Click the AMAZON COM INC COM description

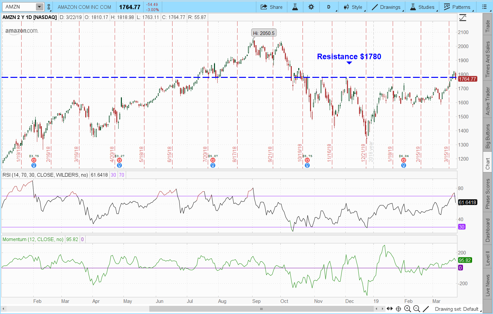[84, 7]
